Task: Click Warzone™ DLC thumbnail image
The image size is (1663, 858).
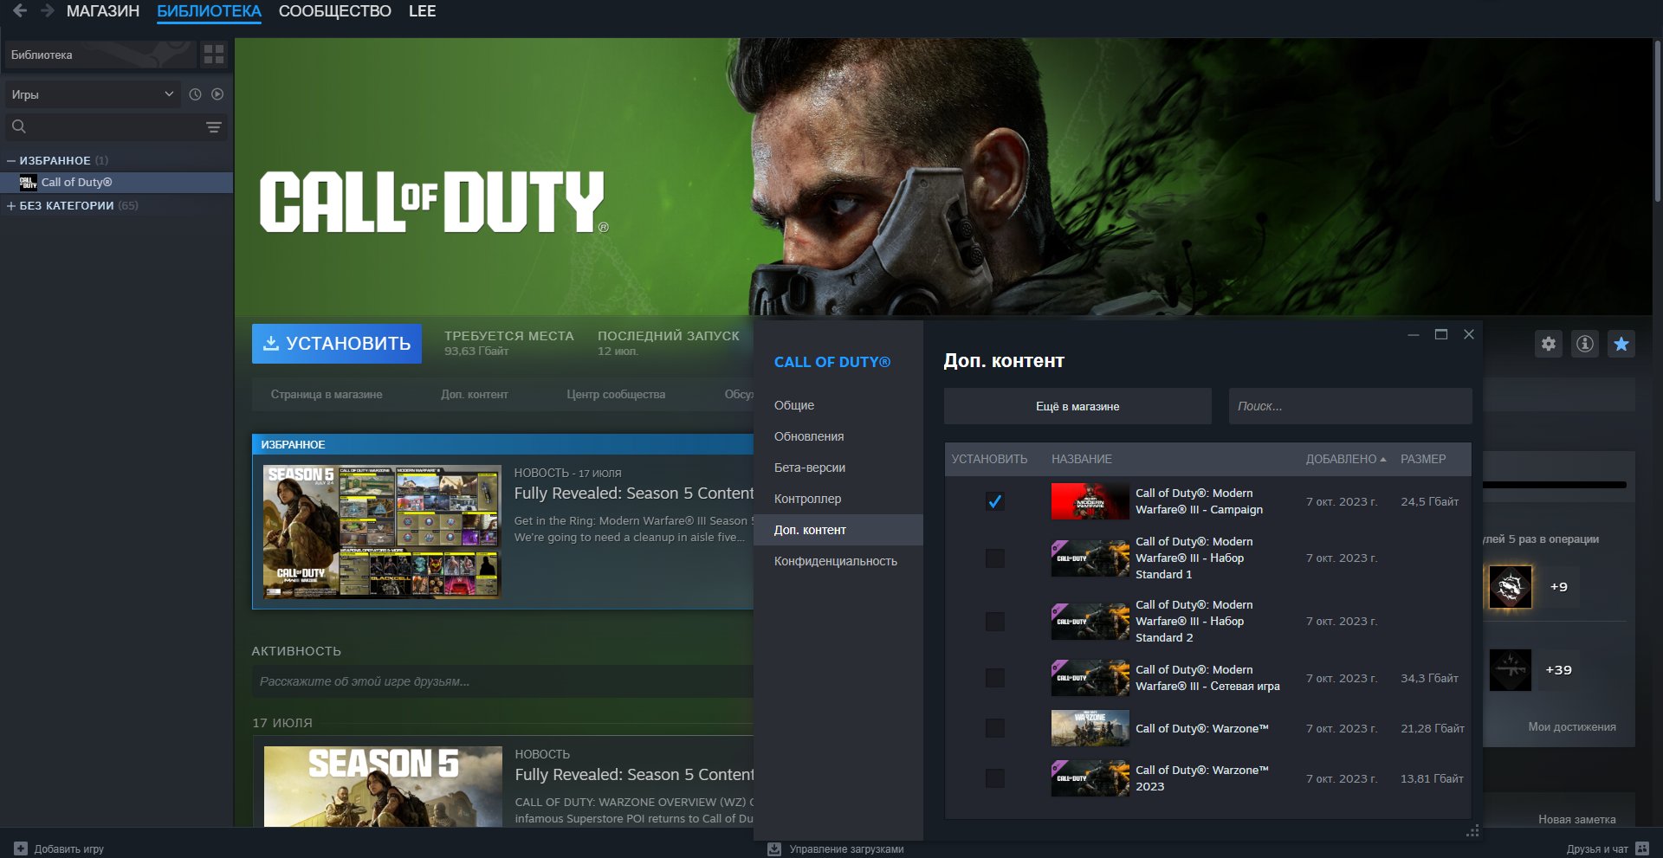Action: click(1090, 728)
